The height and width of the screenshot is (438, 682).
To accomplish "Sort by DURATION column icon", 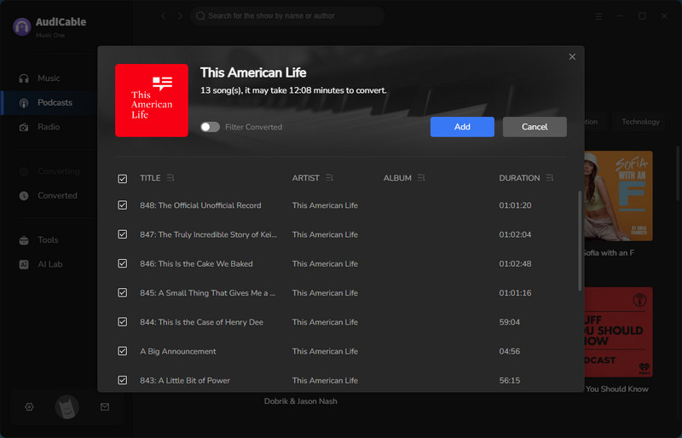I will pos(550,178).
